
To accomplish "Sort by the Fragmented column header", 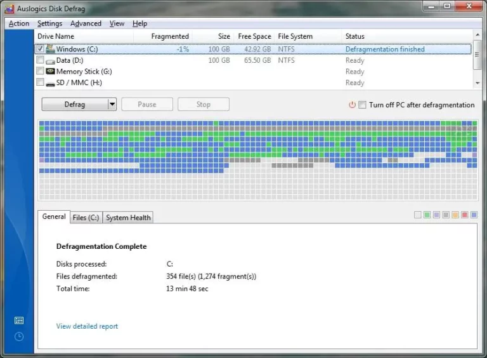I will (x=163, y=36).
